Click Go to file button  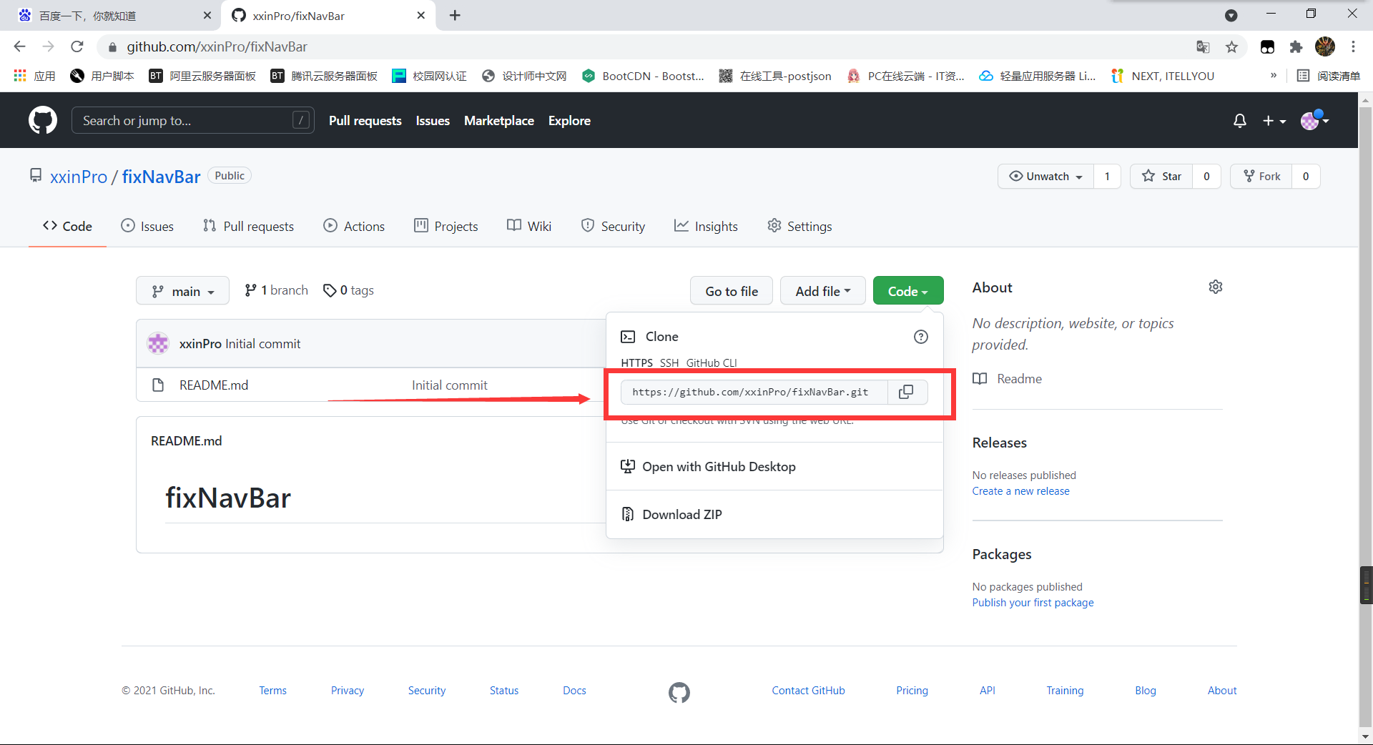point(732,291)
